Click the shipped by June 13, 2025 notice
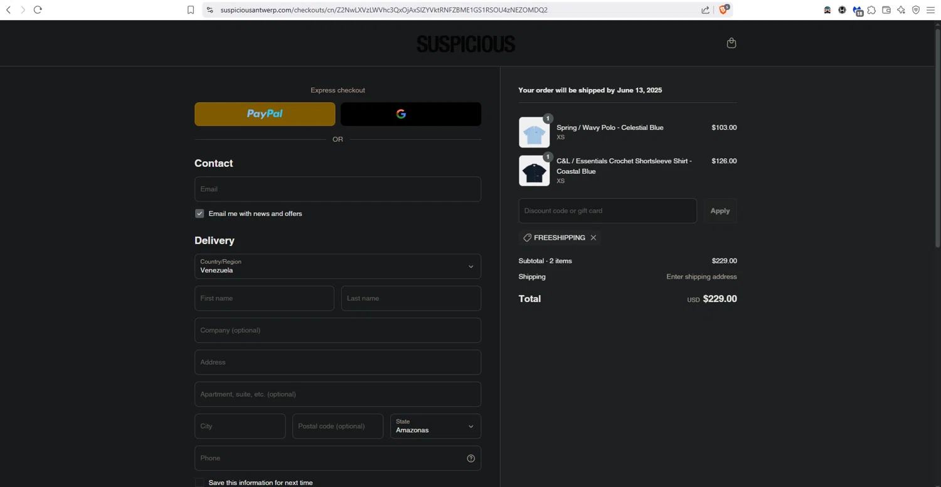This screenshot has width=941, height=487. (x=590, y=90)
